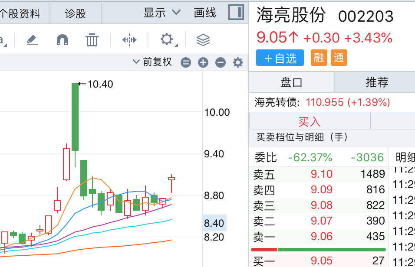Click the 买卖档位与明细（手） header
Viewport: 415px width, 267px height.
(x=302, y=137)
